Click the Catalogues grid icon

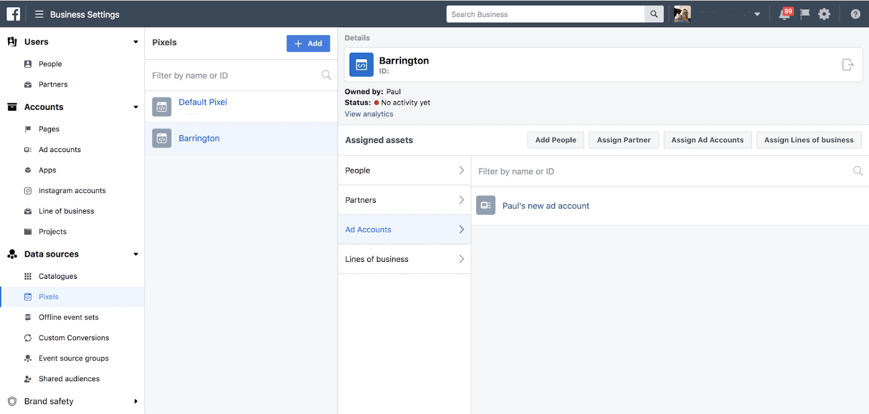(28, 277)
